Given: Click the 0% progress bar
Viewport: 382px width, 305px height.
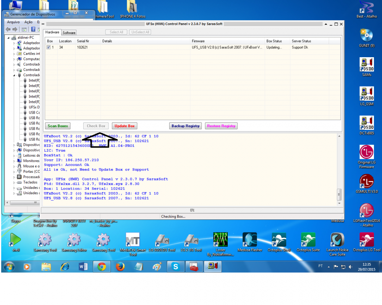Looking at the screenshot, I should pos(192,210).
